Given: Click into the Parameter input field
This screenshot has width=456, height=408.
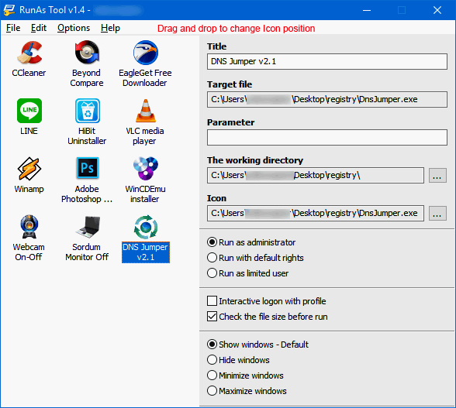Looking at the screenshot, I should (327, 137).
